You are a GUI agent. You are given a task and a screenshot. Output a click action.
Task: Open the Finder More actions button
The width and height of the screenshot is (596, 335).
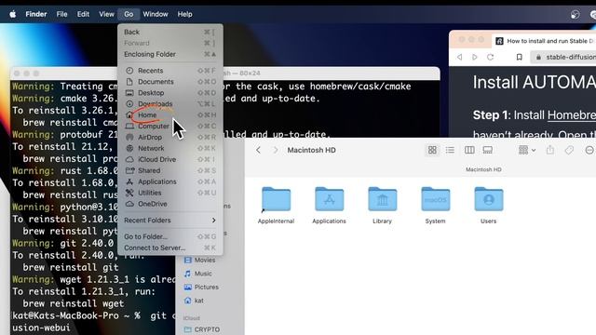589,150
